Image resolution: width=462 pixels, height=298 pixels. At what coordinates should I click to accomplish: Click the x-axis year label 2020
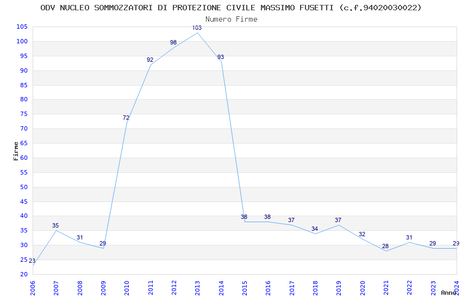click(x=363, y=288)
